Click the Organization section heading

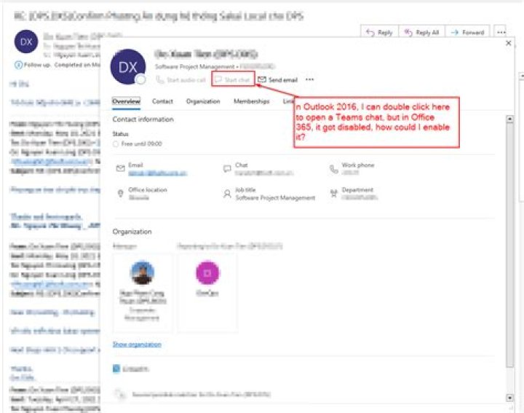pyautogui.click(x=132, y=232)
